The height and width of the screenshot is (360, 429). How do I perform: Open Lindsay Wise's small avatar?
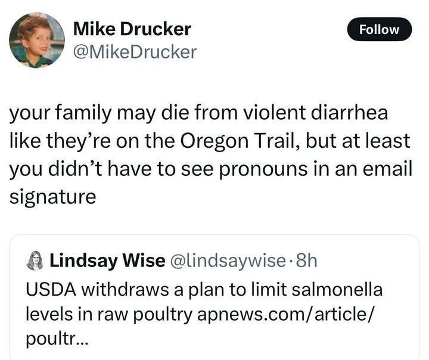coord(35,260)
